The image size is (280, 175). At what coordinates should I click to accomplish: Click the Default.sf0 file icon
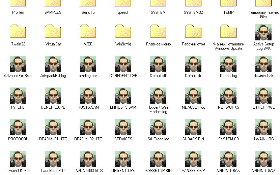click(x=158, y=64)
